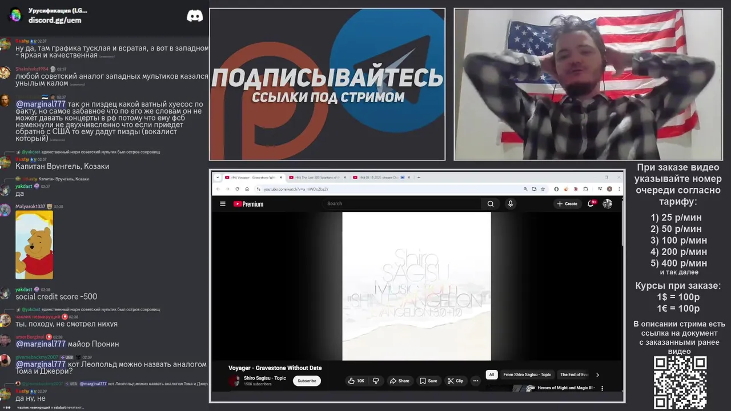The height and width of the screenshot is (411, 731).
Task: Switch to Voyager - Gravestone tab
Action: pos(253,178)
